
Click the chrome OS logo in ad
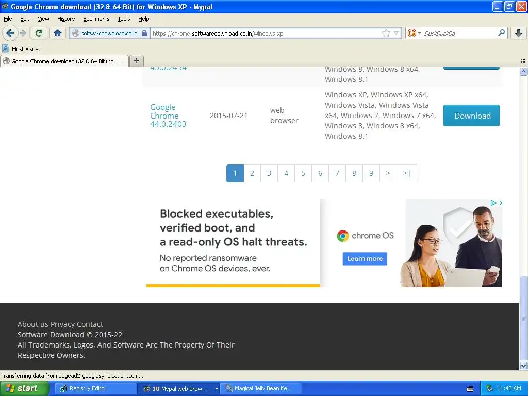coord(365,235)
